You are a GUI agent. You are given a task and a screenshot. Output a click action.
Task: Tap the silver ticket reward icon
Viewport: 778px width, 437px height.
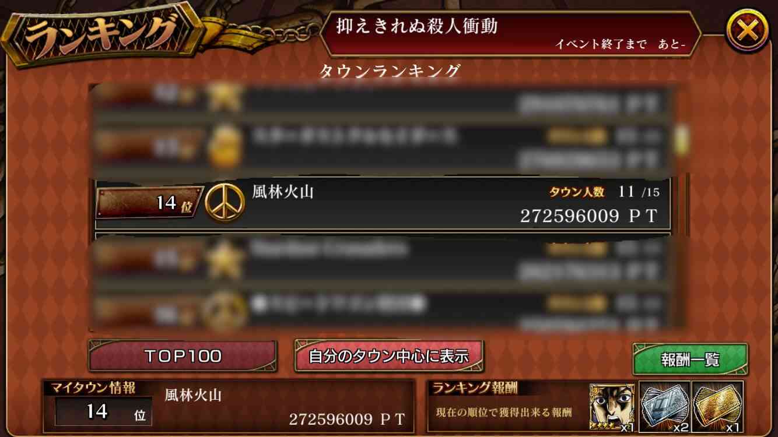(x=664, y=407)
